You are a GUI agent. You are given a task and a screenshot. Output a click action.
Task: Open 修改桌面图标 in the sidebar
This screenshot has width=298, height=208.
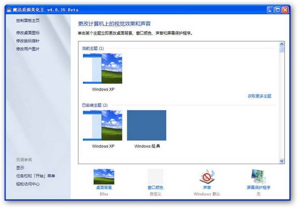28,33
